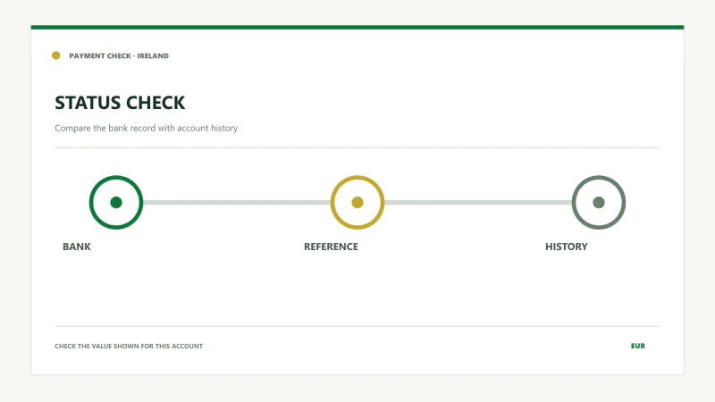
Task: Click the EUR currency label
Action: [638, 346]
